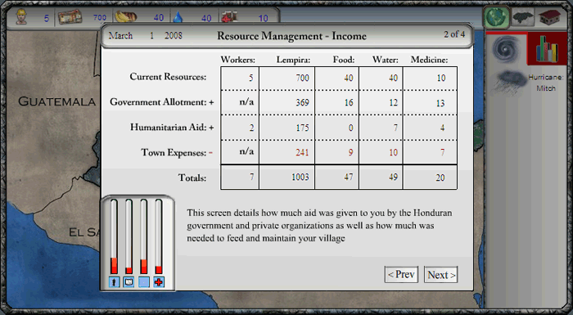Click the < Prev button
Screen dimensions: 573x315
tap(401, 274)
